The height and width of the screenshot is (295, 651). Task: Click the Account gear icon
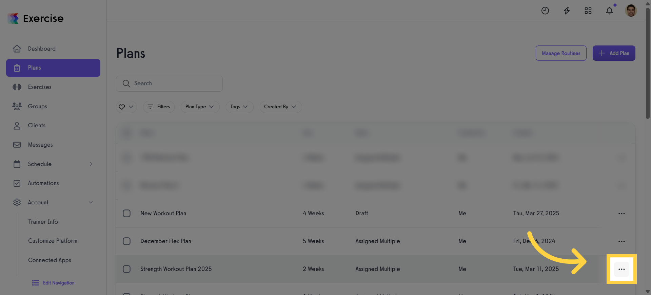tap(17, 202)
